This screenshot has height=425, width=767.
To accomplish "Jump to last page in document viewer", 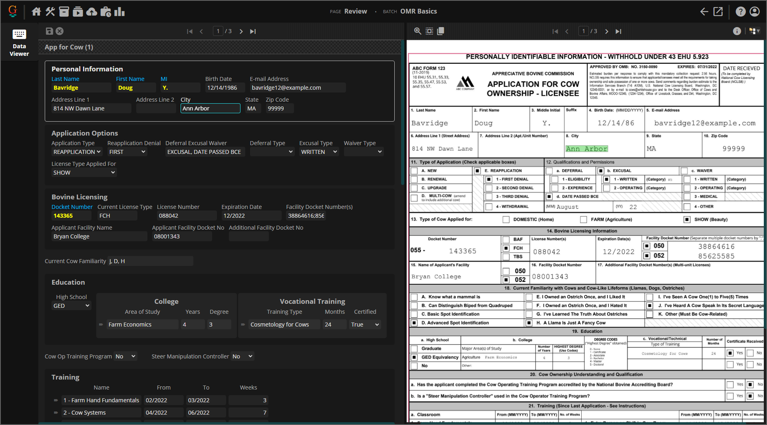I will coord(618,31).
